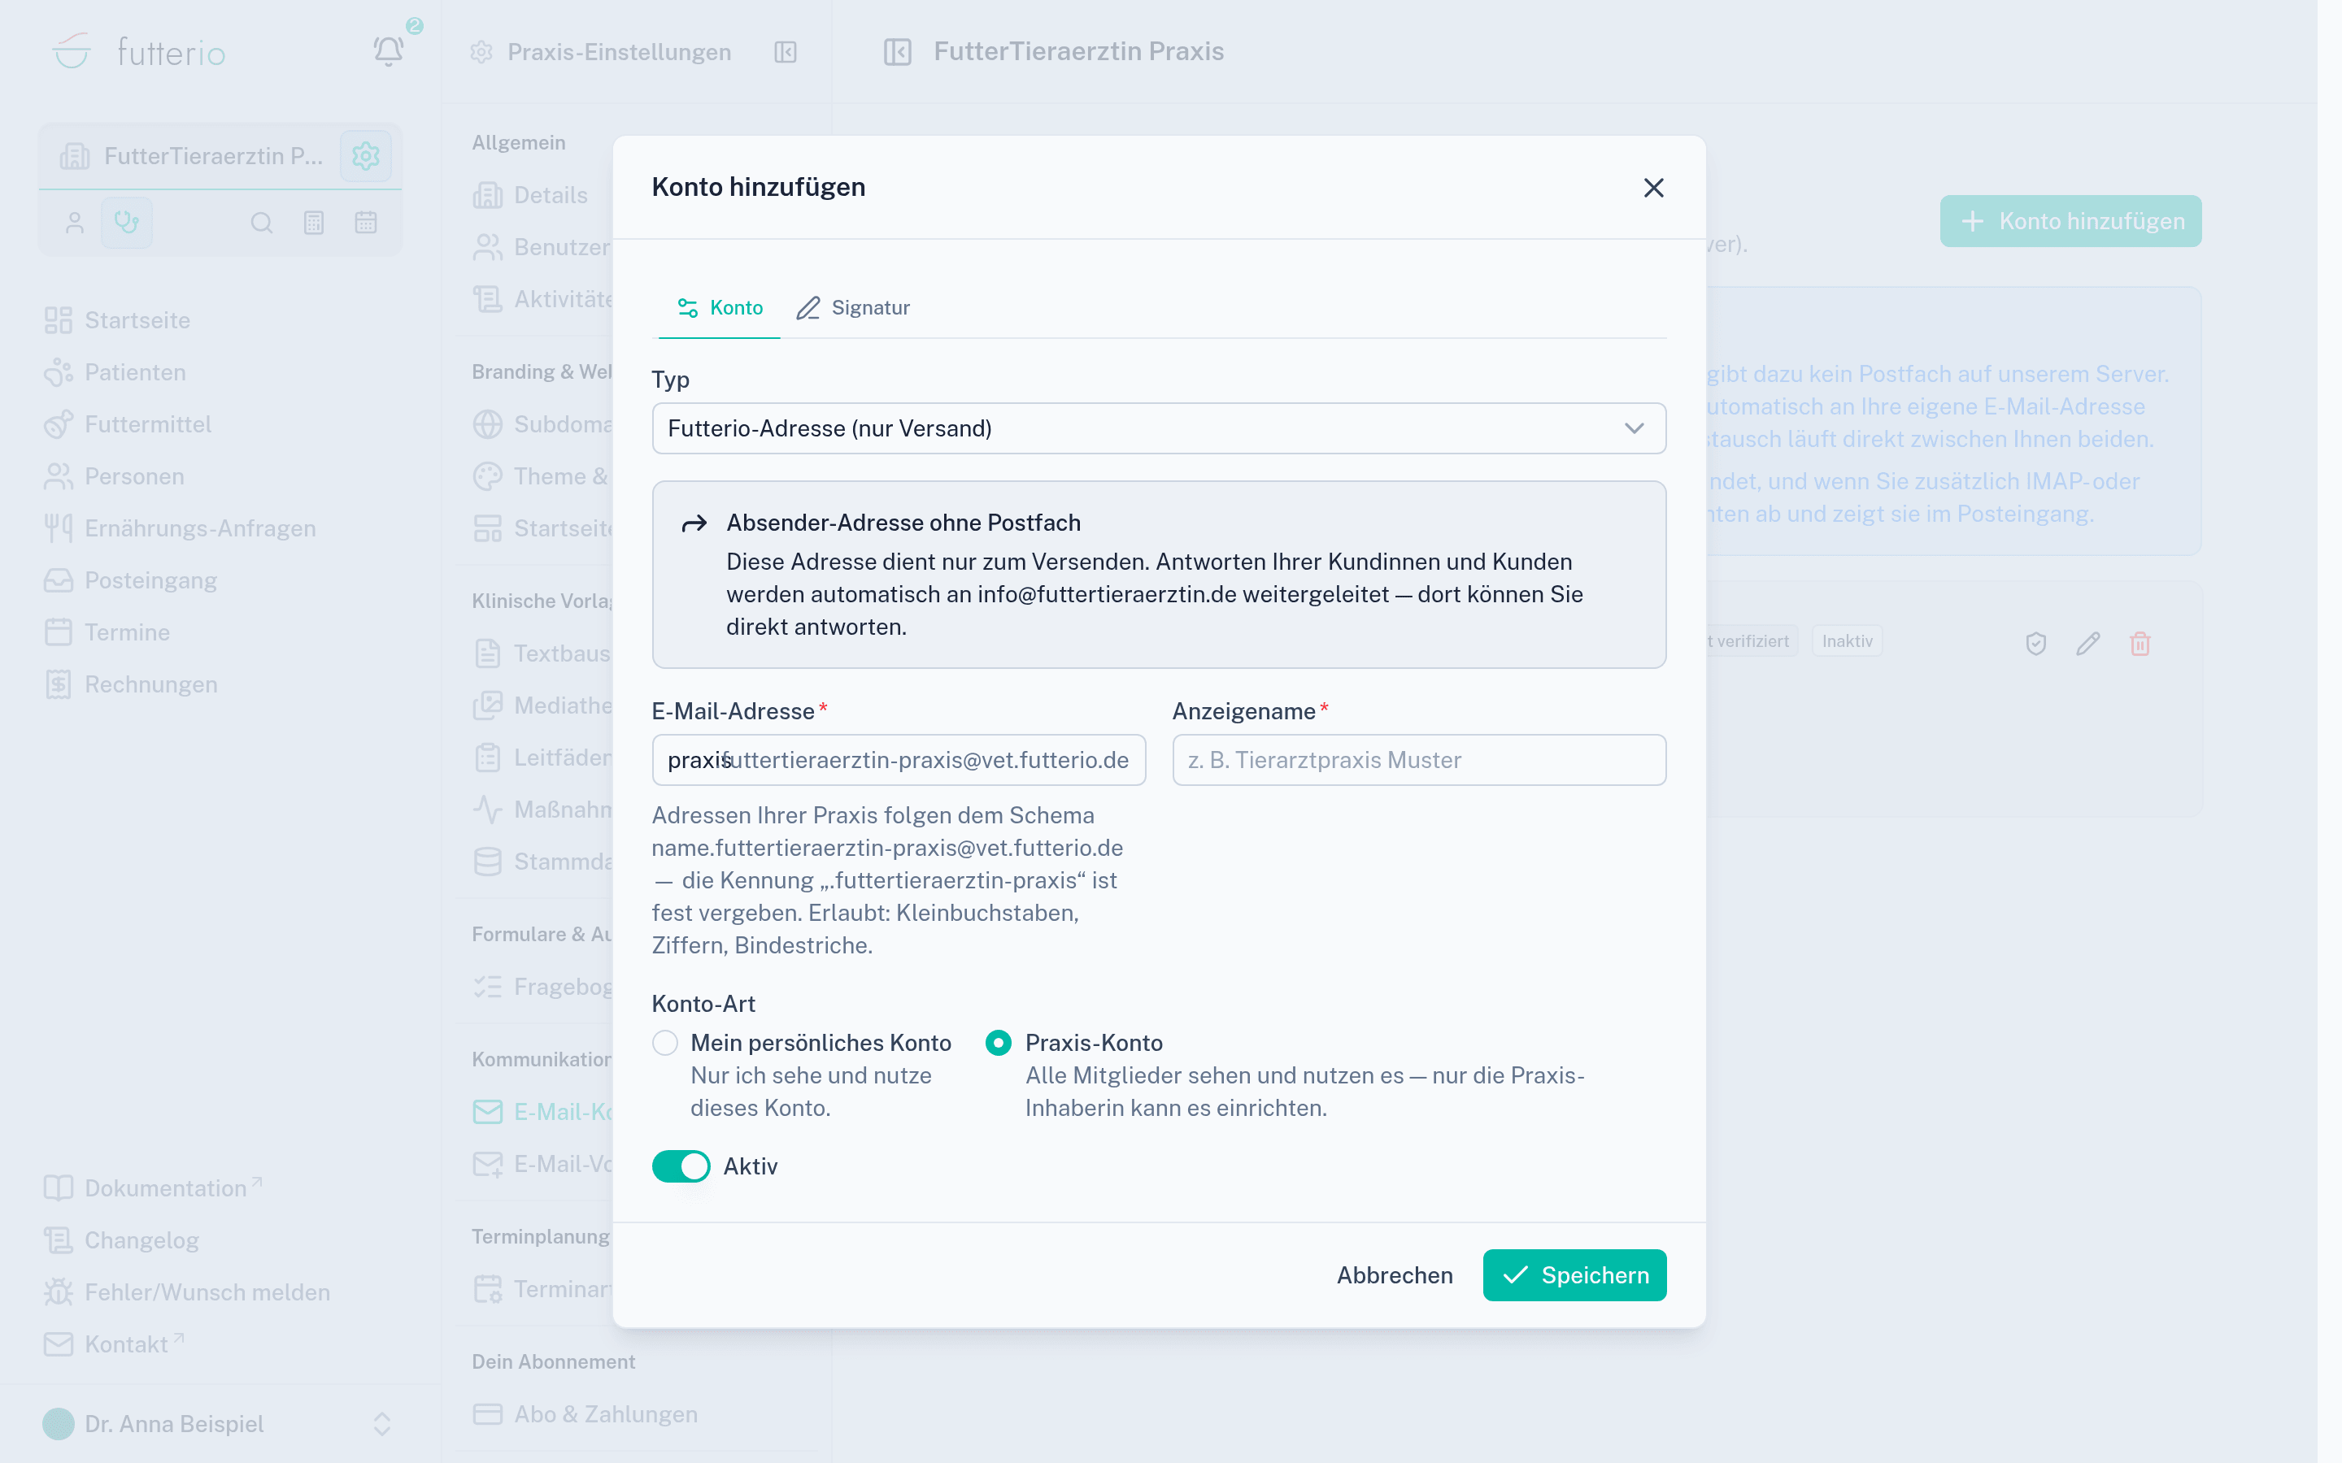Click the shield verify icon
The image size is (2342, 1463).
2036,644
